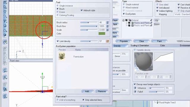The image size is (190, 107).
Task: Toggle Indirect lighting checkbox
Action: click(x=157, y=11)
